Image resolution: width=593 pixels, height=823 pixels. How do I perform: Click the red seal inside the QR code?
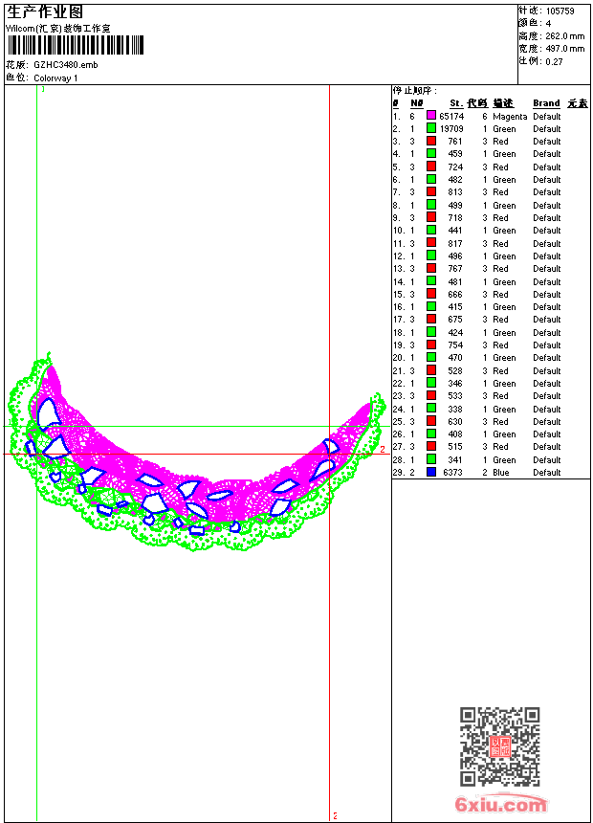[500, 747]
